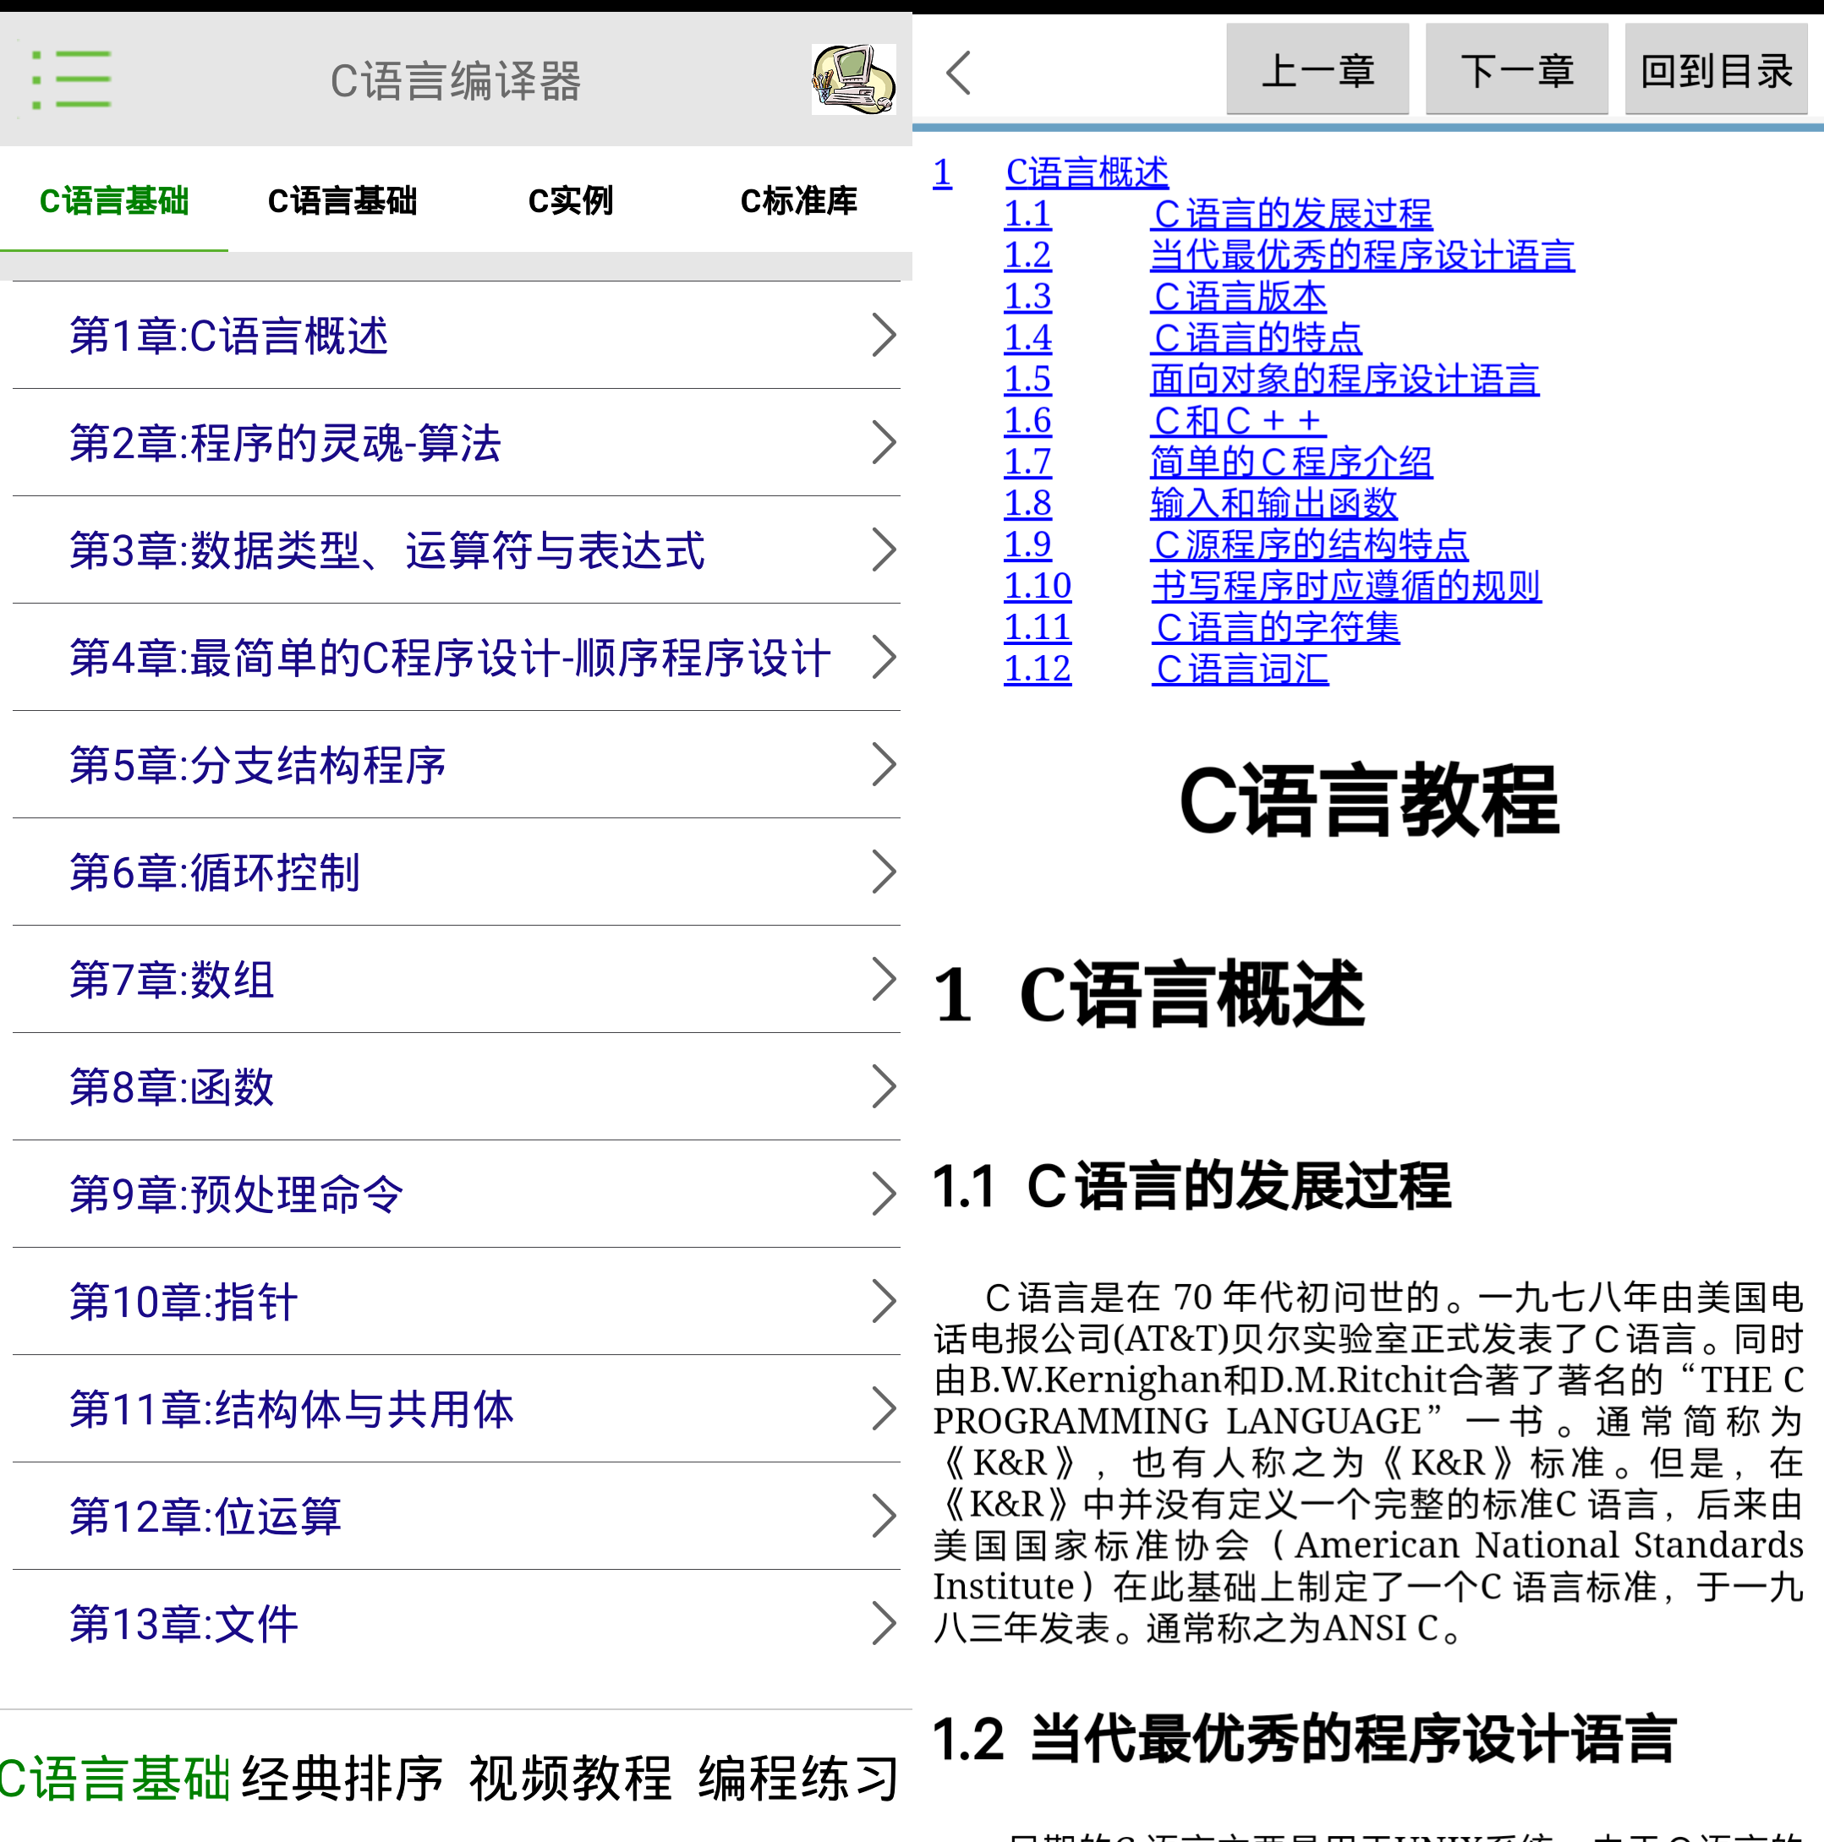The width and height of the screenshot is (1824, 1842).
Task: Expand chevron for 第4章 最简单的C程序设计 row
Action: tap(885, 658)
